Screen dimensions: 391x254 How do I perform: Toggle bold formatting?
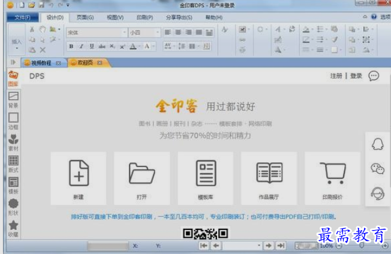71,46
